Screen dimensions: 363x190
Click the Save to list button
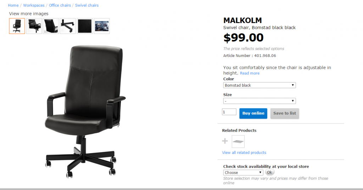point(285,114)
